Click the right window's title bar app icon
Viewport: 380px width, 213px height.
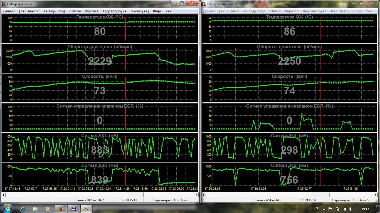204,4
